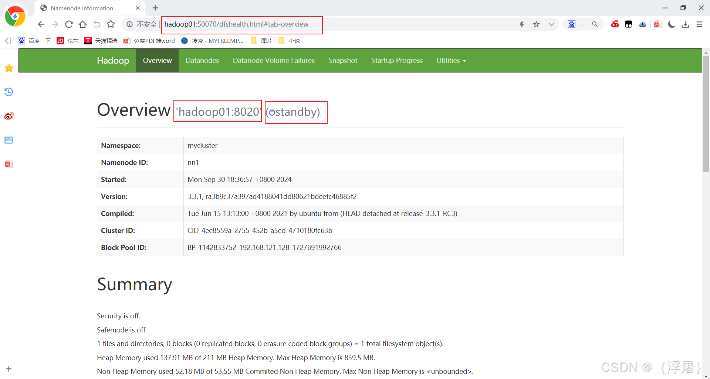Click the Weibo icon in the sidebar
This screenshot has height=379, width=710.
coord(9,116)
